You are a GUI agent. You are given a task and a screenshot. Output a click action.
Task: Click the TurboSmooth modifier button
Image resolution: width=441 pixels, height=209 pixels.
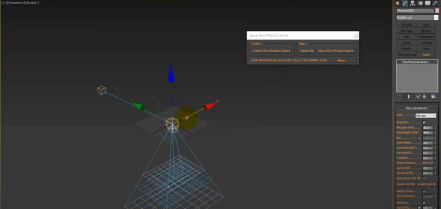pos(426,37)
